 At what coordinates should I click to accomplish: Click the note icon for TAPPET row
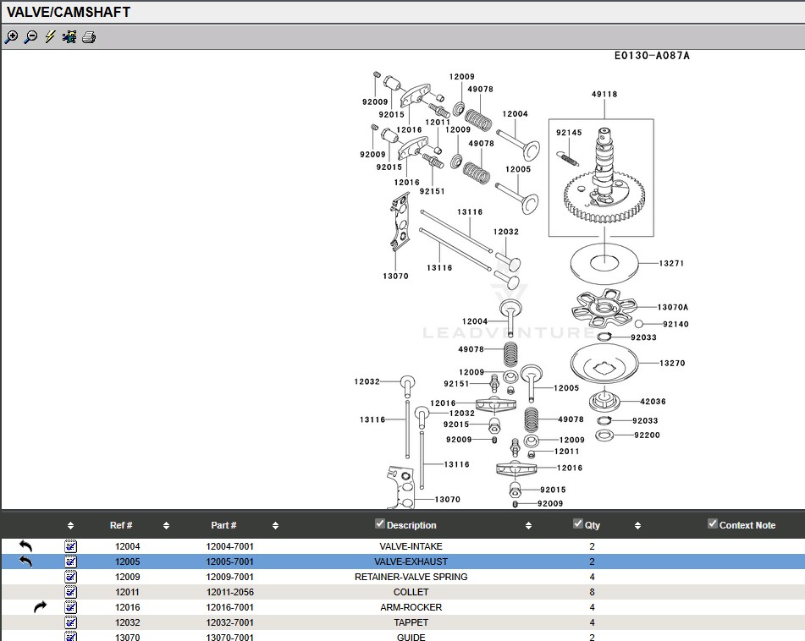71,622
